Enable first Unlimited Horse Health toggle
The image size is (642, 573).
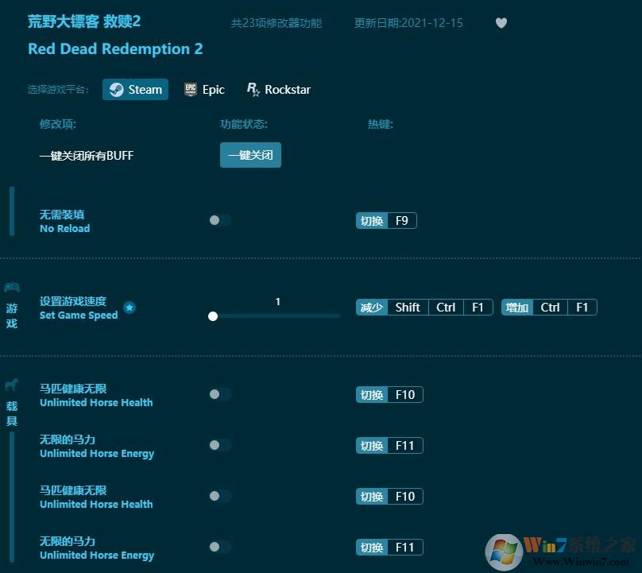point(220,394)
